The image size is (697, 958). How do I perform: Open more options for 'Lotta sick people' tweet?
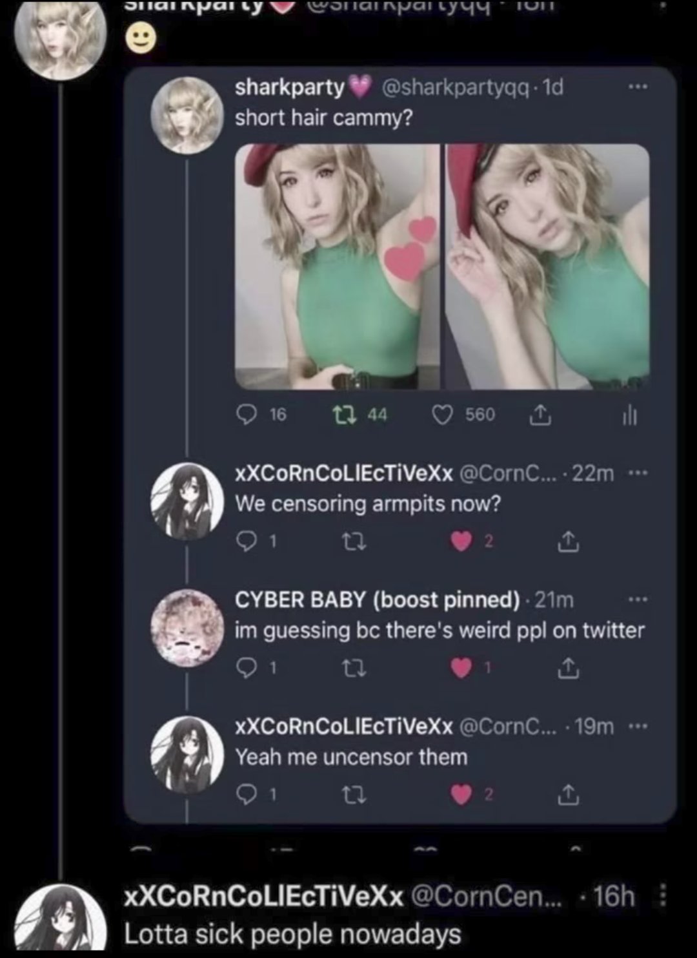pos(665,897)
